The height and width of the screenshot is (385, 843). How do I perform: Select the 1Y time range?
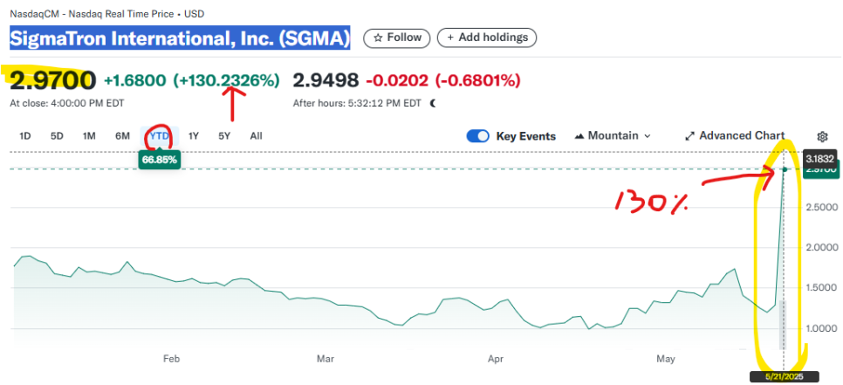pyautogui.click(x=194, y=136)
